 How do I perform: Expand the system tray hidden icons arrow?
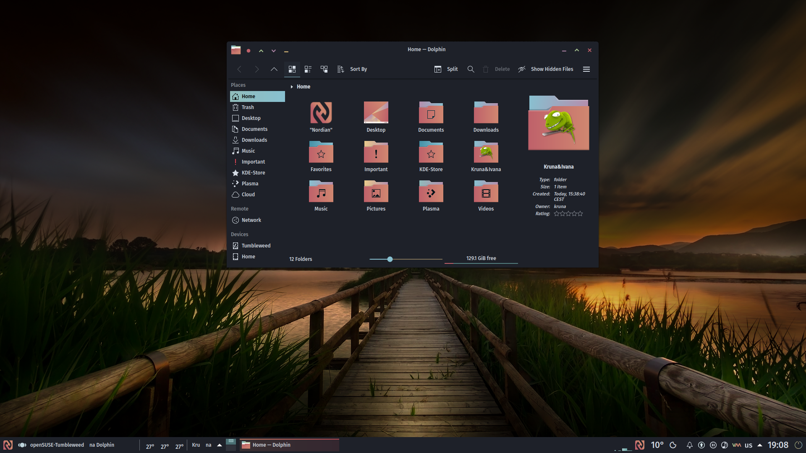tap(760, 445)
